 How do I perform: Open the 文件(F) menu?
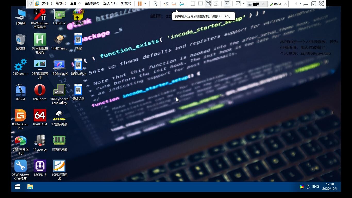point(47,4)
